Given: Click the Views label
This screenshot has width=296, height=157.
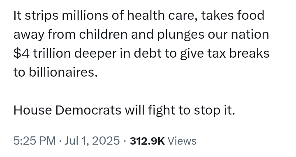Looking at the screenshot, I should (182, 141).
